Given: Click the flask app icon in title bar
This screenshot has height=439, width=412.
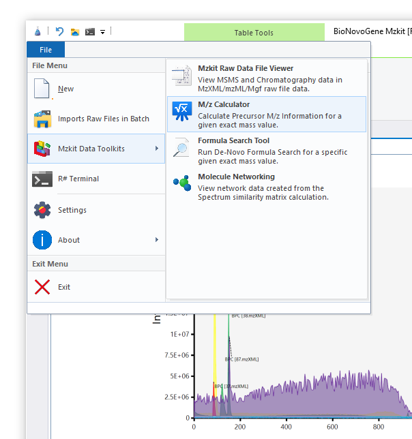Looking at the screenshot, I should point(38,31).
